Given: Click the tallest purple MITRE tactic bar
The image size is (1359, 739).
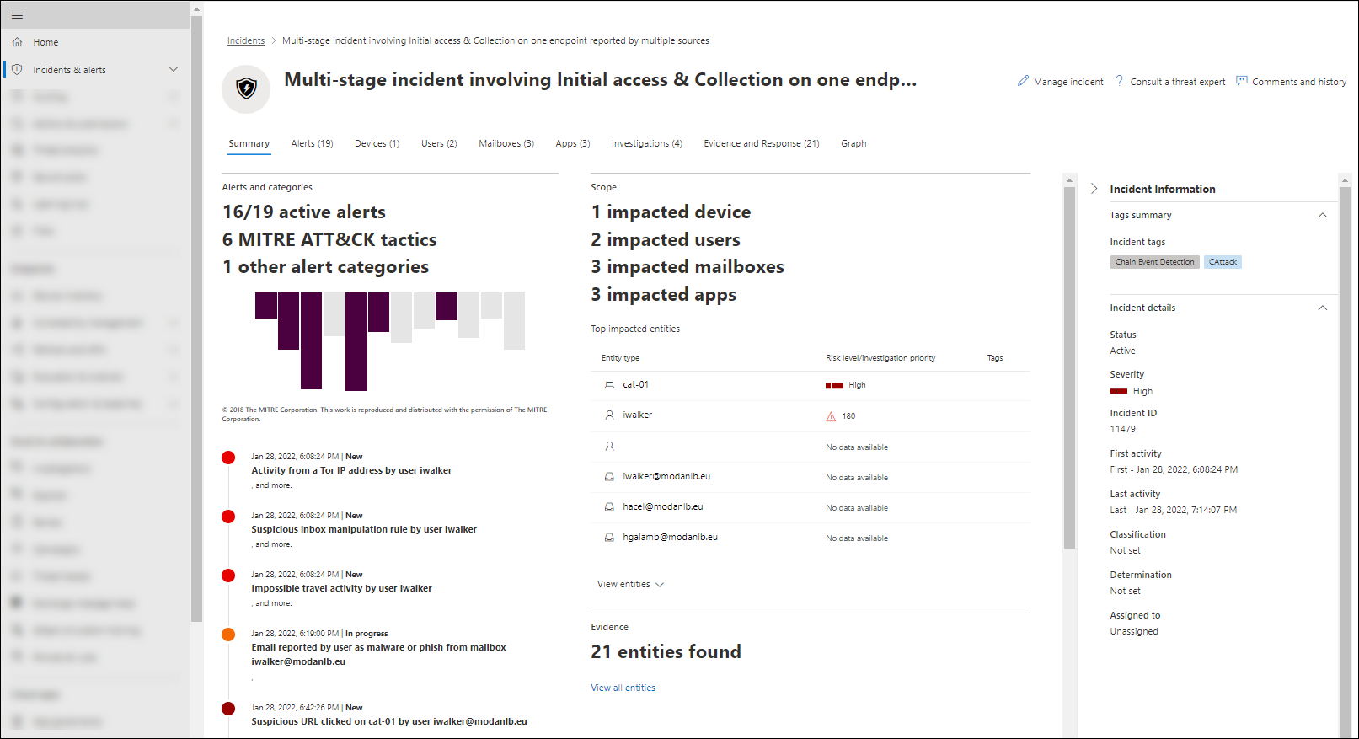Looking at the screenshot, I should pos(356,341).
